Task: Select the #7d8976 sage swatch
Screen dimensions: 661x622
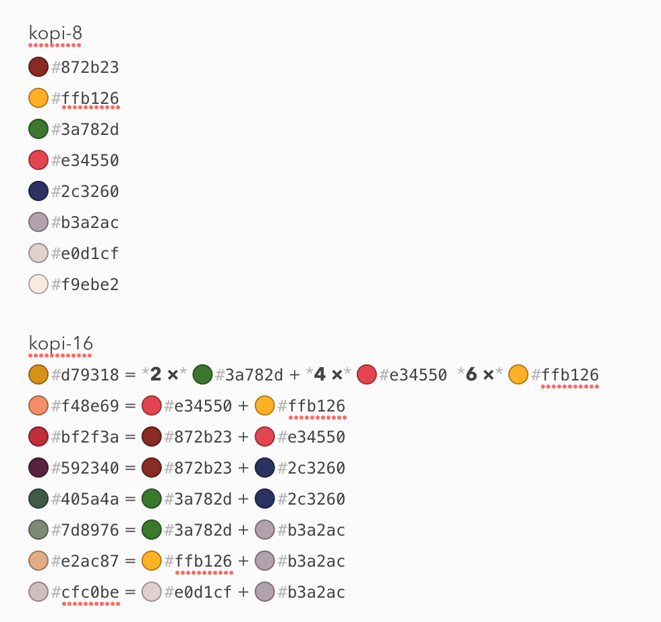Action: [x=38, y=530]
